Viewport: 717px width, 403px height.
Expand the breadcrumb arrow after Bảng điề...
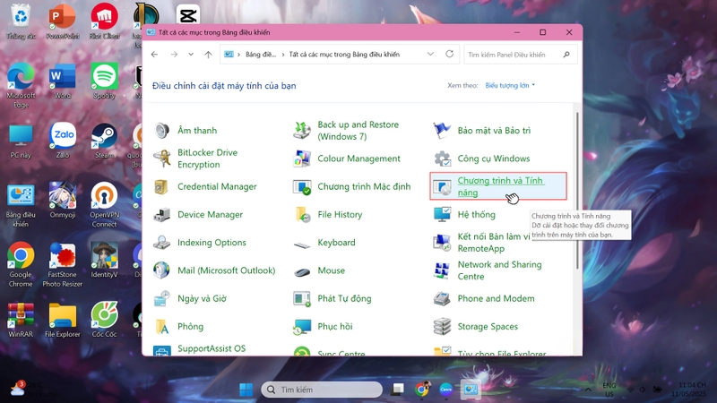click(x=283, y=55)
